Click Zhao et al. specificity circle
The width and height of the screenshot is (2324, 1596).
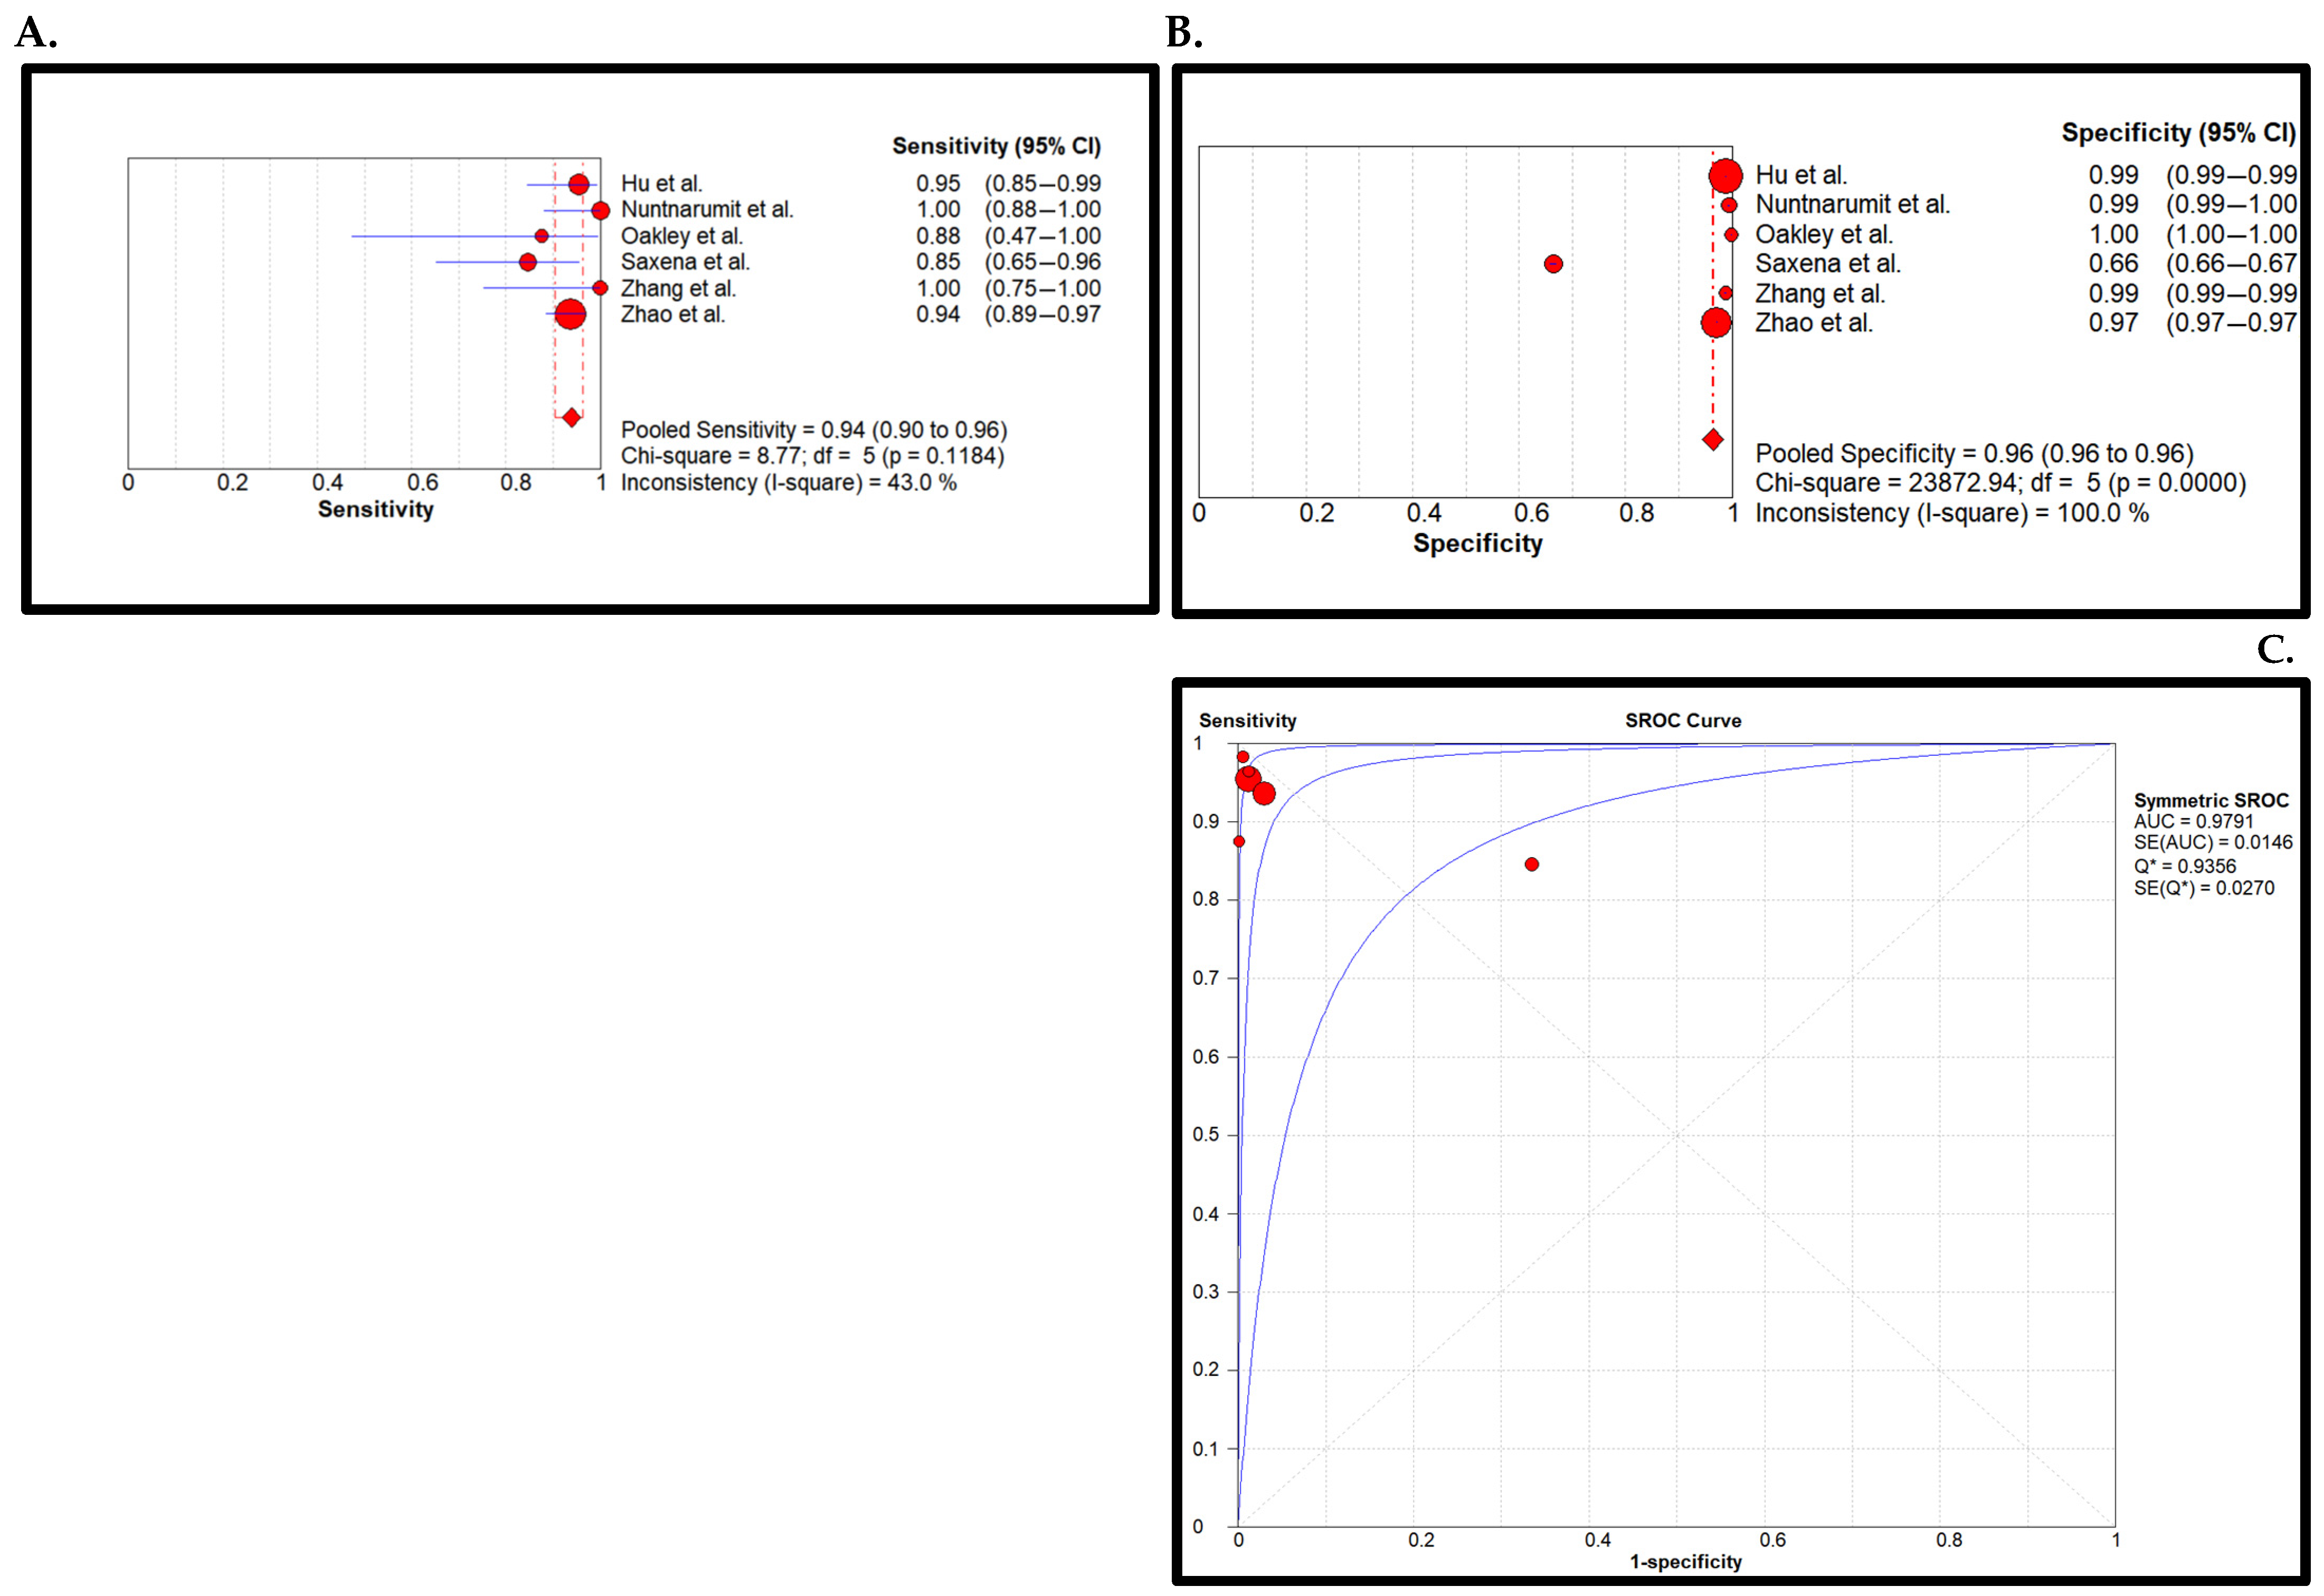[1716, 323]
